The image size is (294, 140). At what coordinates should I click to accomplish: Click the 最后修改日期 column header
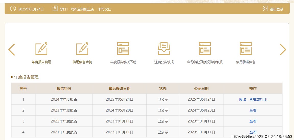pyautogui.click(x=120, y=89)
